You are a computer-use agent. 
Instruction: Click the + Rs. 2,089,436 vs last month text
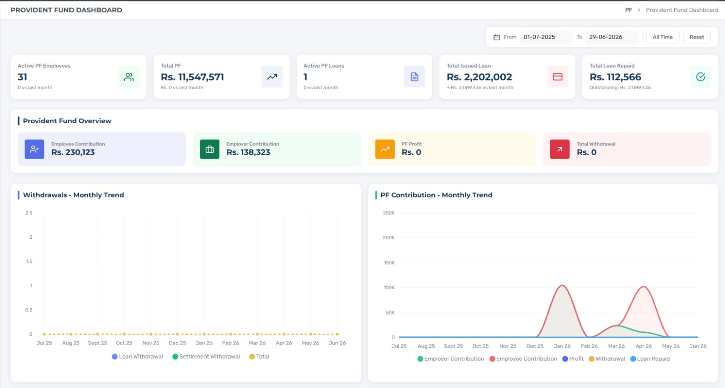pos(480,87)
